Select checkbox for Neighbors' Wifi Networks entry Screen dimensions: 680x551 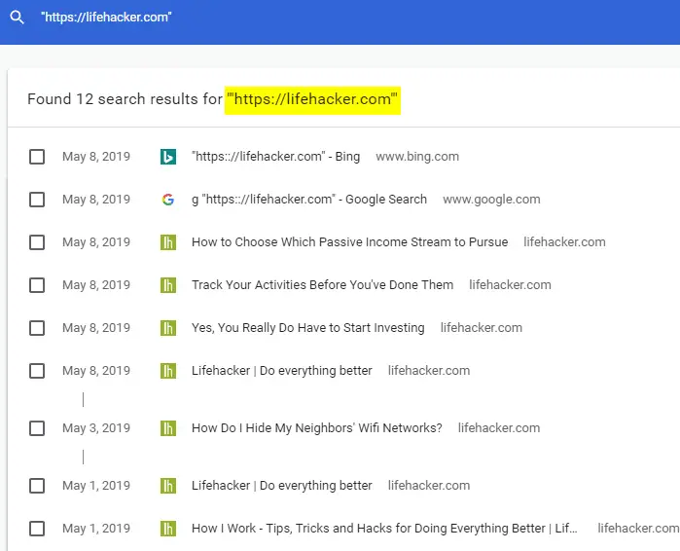pyautogui.click(x=37, y=428)
